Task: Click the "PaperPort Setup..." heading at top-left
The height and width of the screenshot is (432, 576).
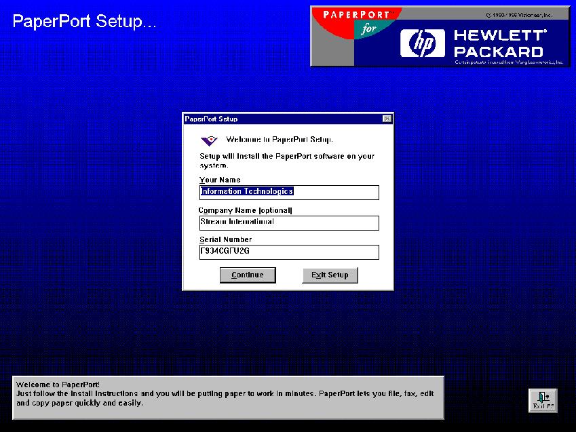Action: tap(84, 21)
